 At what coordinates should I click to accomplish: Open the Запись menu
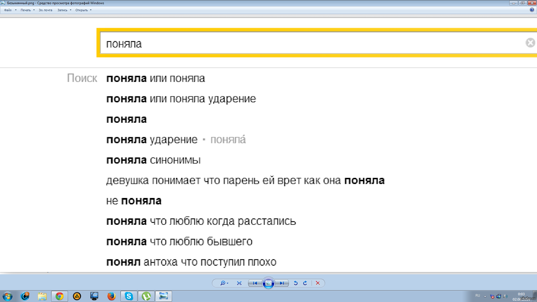(64, 10)
